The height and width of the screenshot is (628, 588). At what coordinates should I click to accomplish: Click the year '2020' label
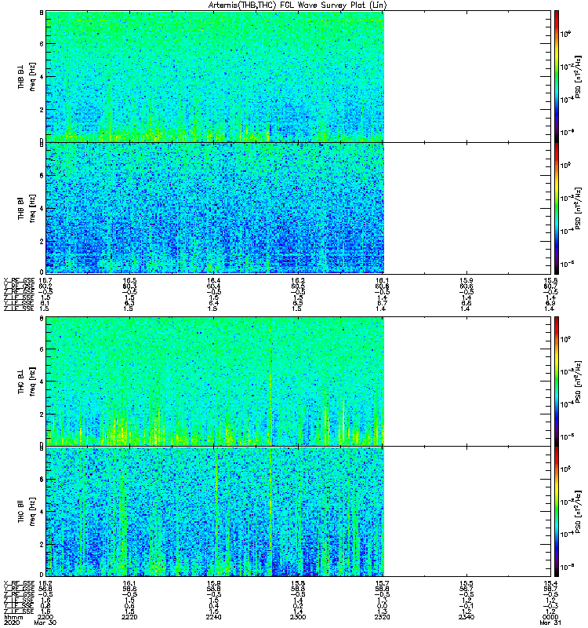[x=11, y=623]
